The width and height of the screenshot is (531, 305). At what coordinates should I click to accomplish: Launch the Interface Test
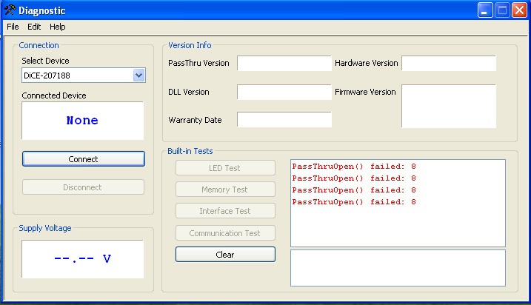[225, 211]
